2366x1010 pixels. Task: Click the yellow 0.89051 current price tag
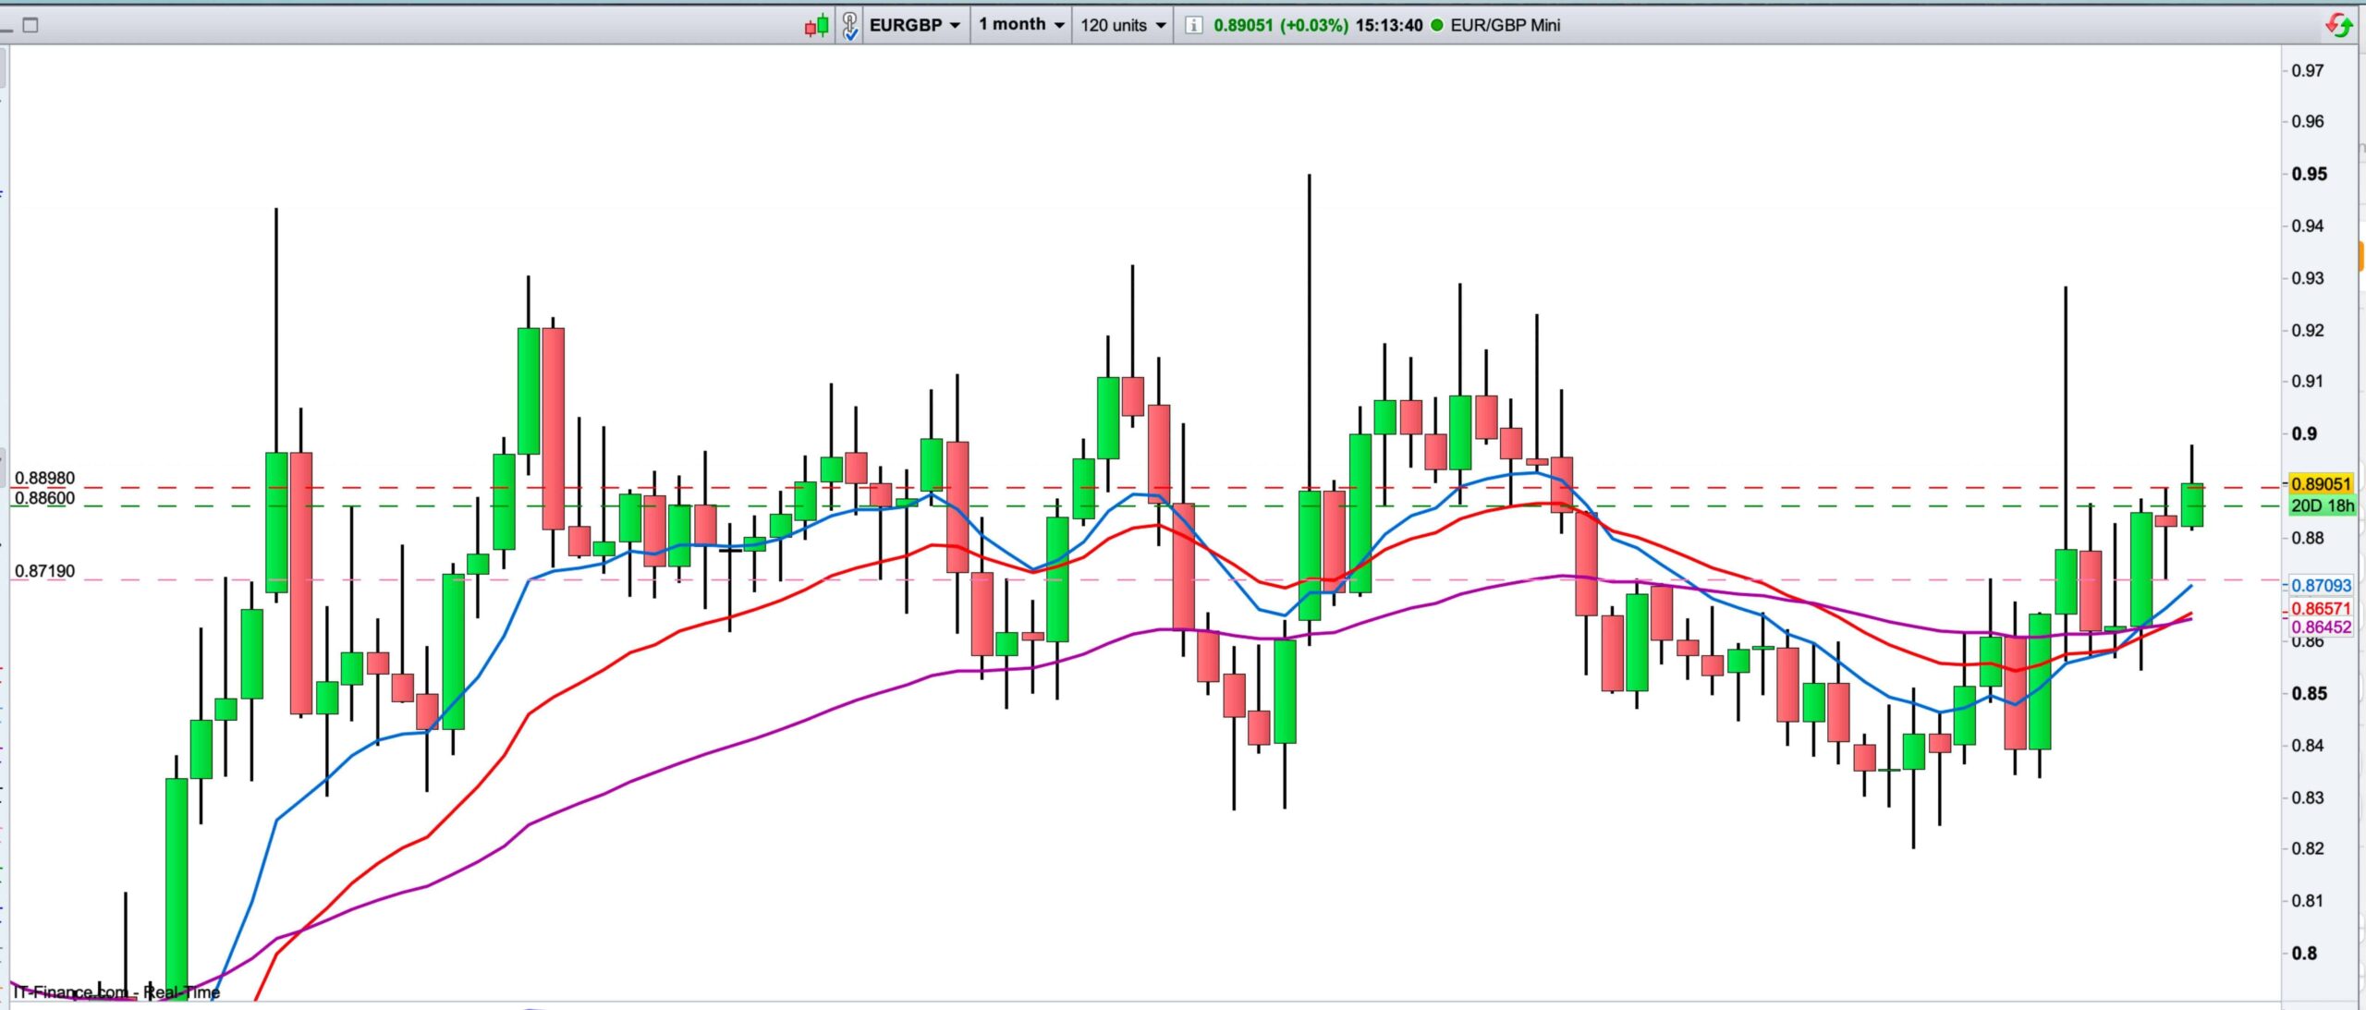tap(2320, 484)
